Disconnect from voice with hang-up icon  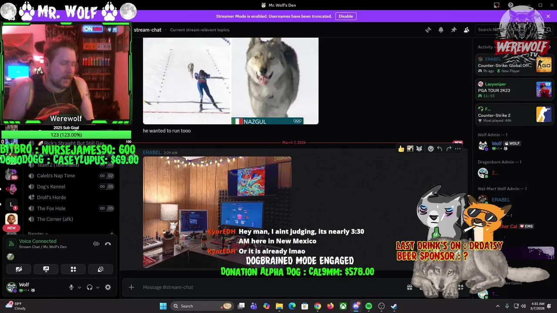pos(108,244)
